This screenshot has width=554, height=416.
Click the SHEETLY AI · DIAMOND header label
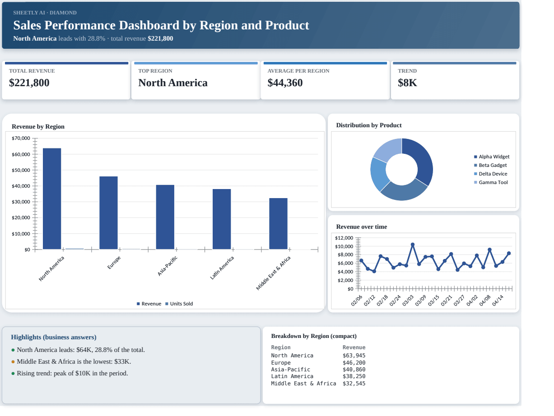pos(45,13)
